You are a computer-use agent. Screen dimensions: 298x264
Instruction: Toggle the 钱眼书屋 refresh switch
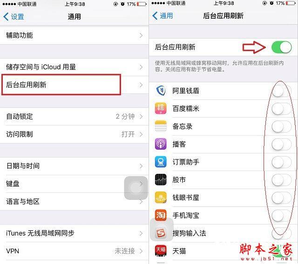281,198
